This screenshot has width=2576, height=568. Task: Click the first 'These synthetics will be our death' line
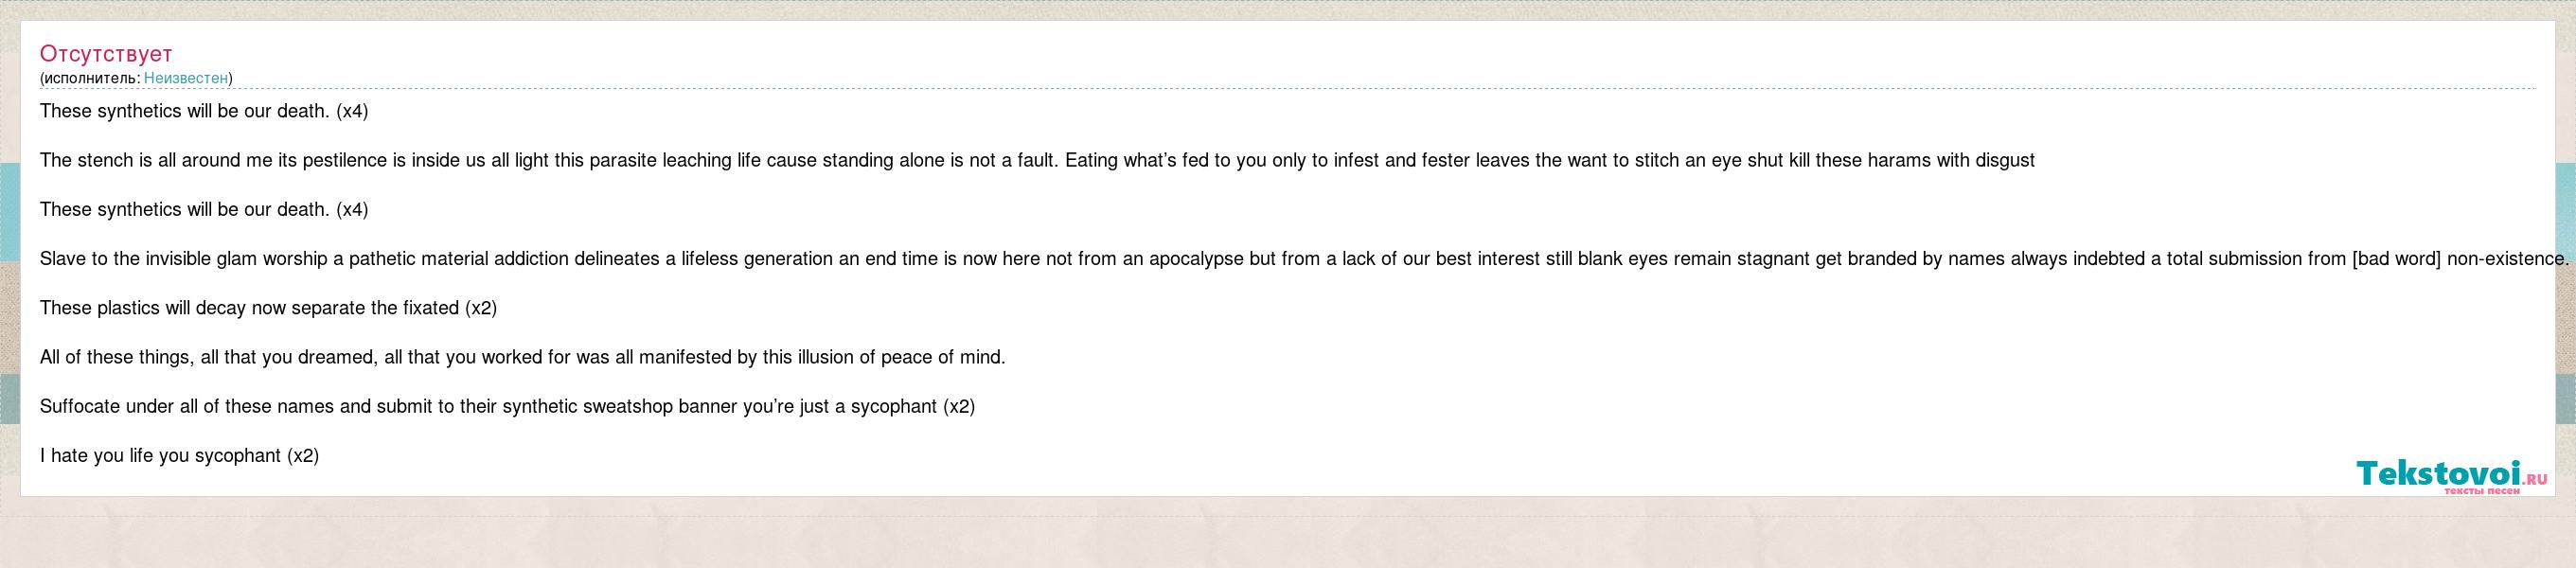(204, 111)
